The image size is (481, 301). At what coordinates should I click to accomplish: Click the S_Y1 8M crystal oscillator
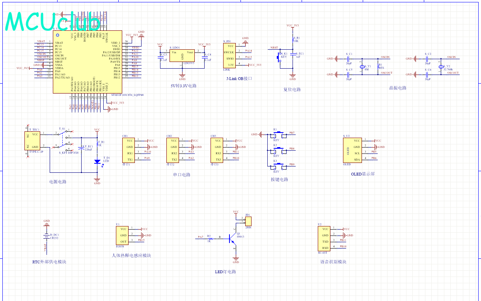[x=363, y=67]
